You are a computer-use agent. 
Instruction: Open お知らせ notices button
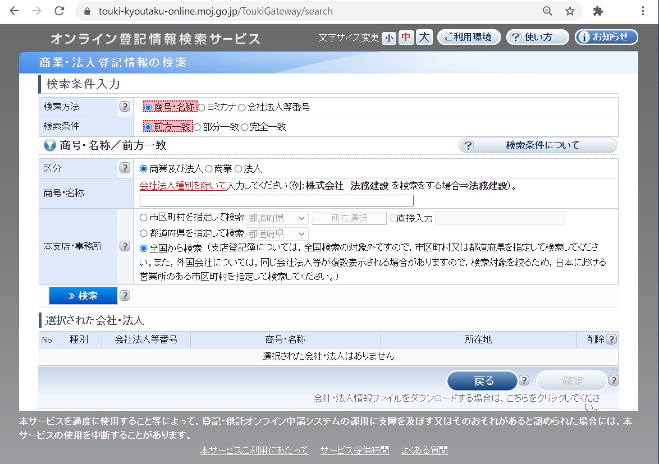point(606,37)
